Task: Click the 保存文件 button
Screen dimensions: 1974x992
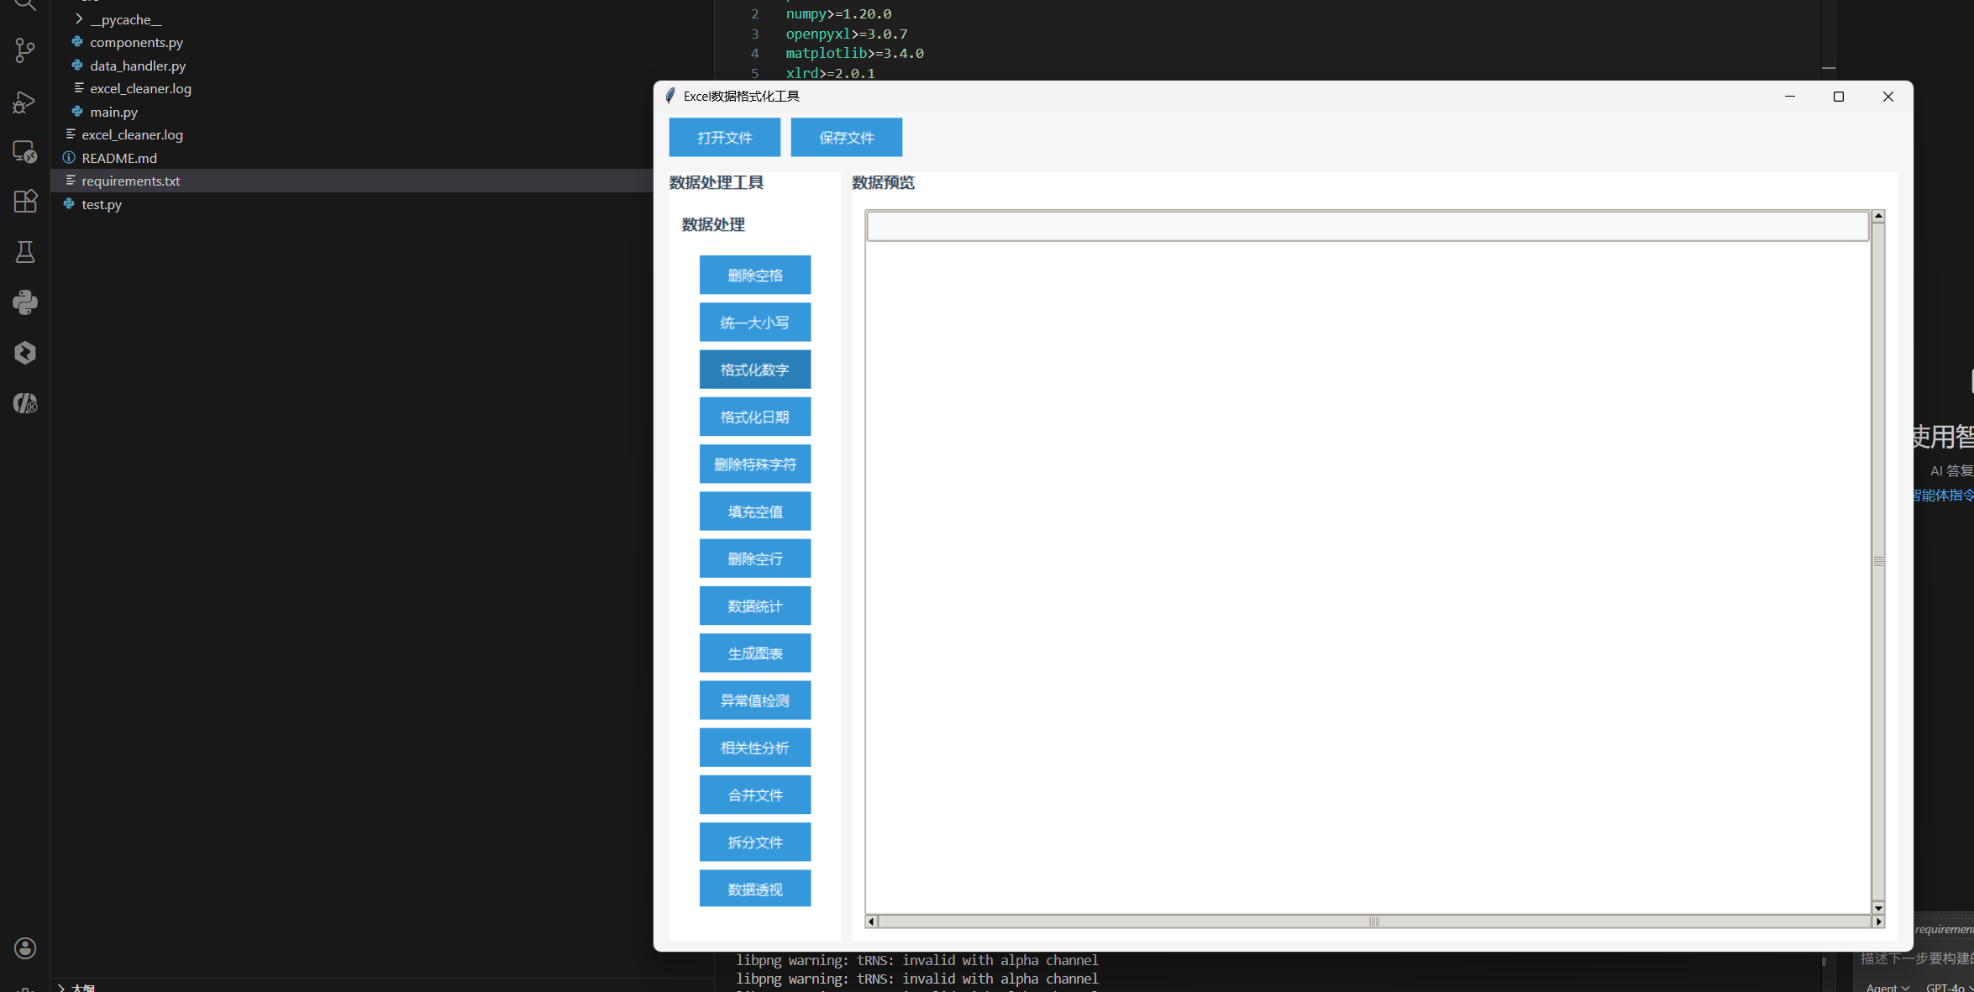Action: pos(846,138)
